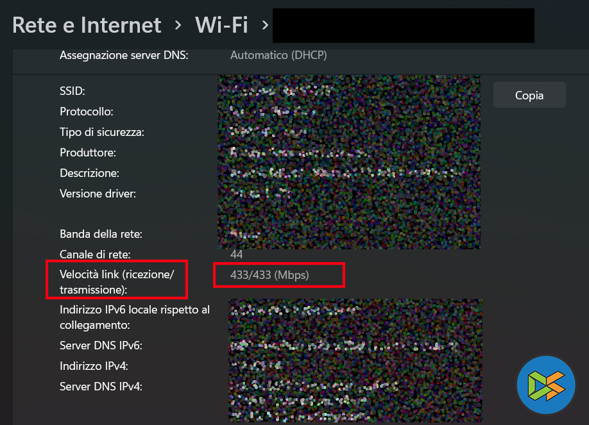
Task: Select the Protocollo label
Action: coord(87,112)
